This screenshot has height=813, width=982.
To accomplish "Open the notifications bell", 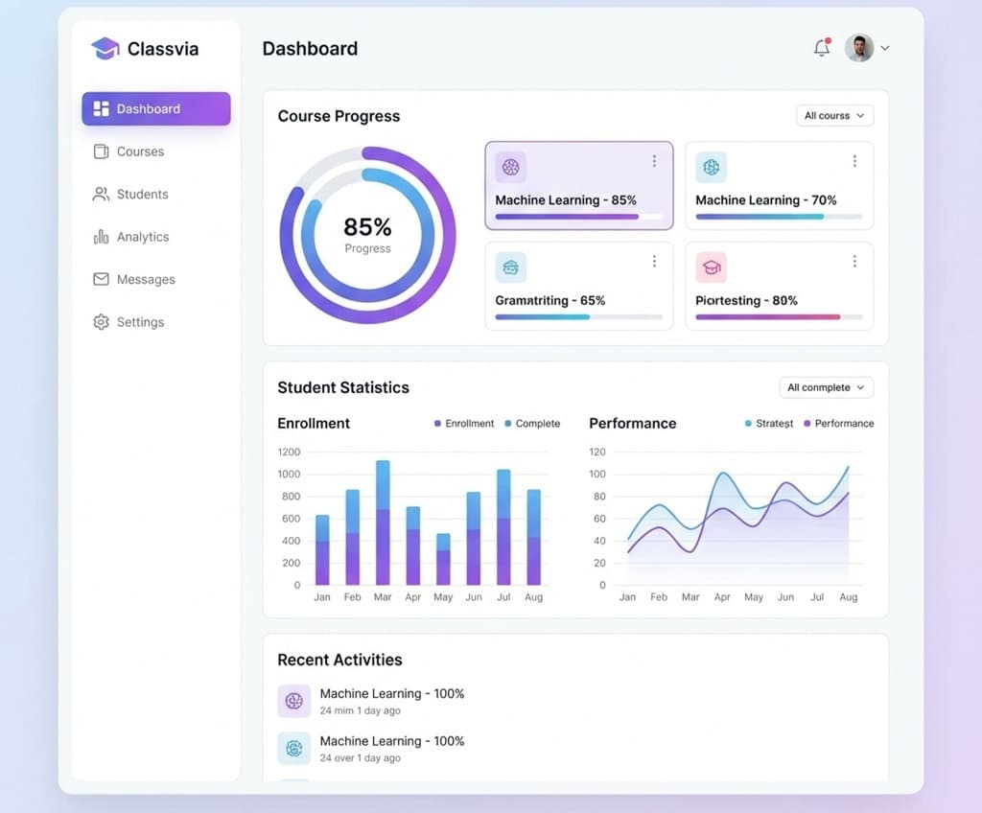I will click(x=822, y=48).
